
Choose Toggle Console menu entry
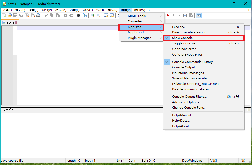click(204, 43)
